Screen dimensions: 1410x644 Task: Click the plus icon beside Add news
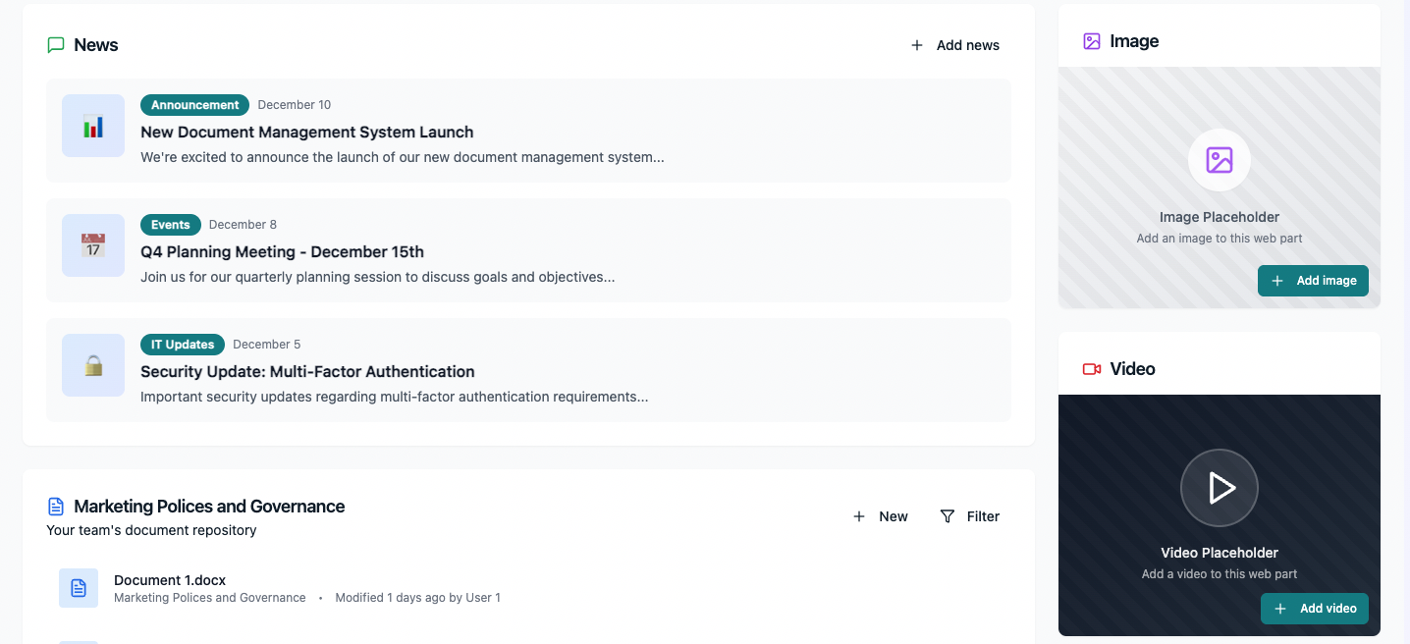coord(916,45)
